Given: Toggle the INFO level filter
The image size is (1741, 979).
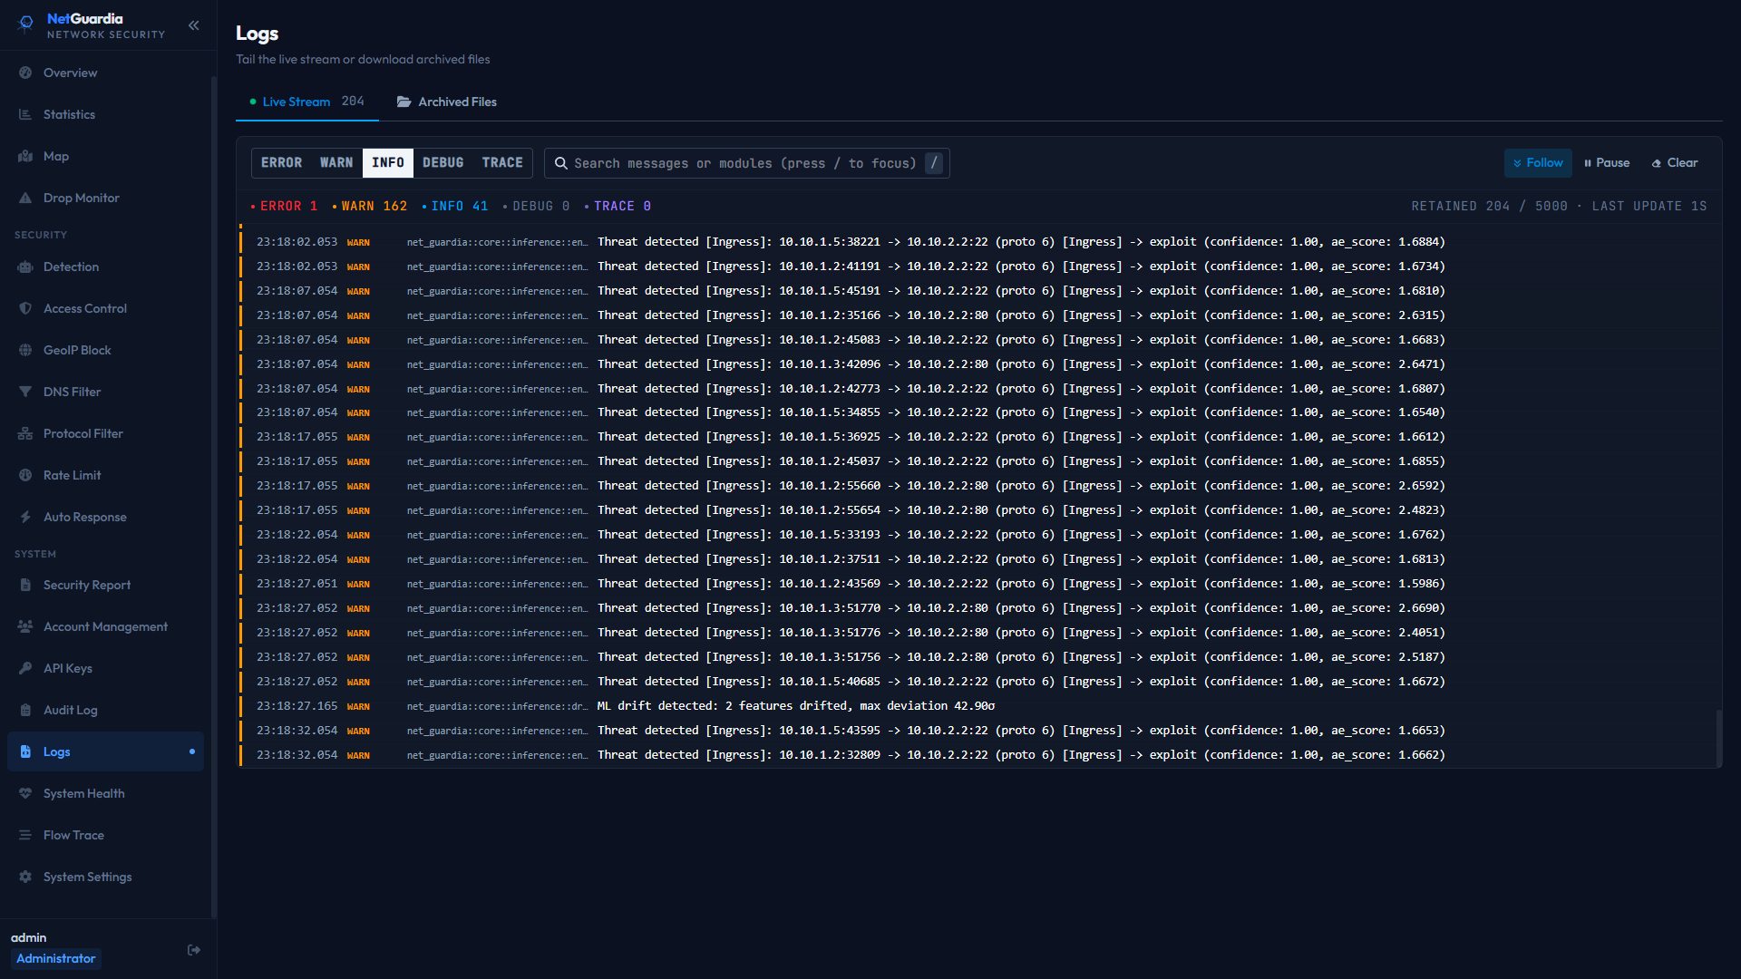Looking at the screenshot, I should pos(388,163).
